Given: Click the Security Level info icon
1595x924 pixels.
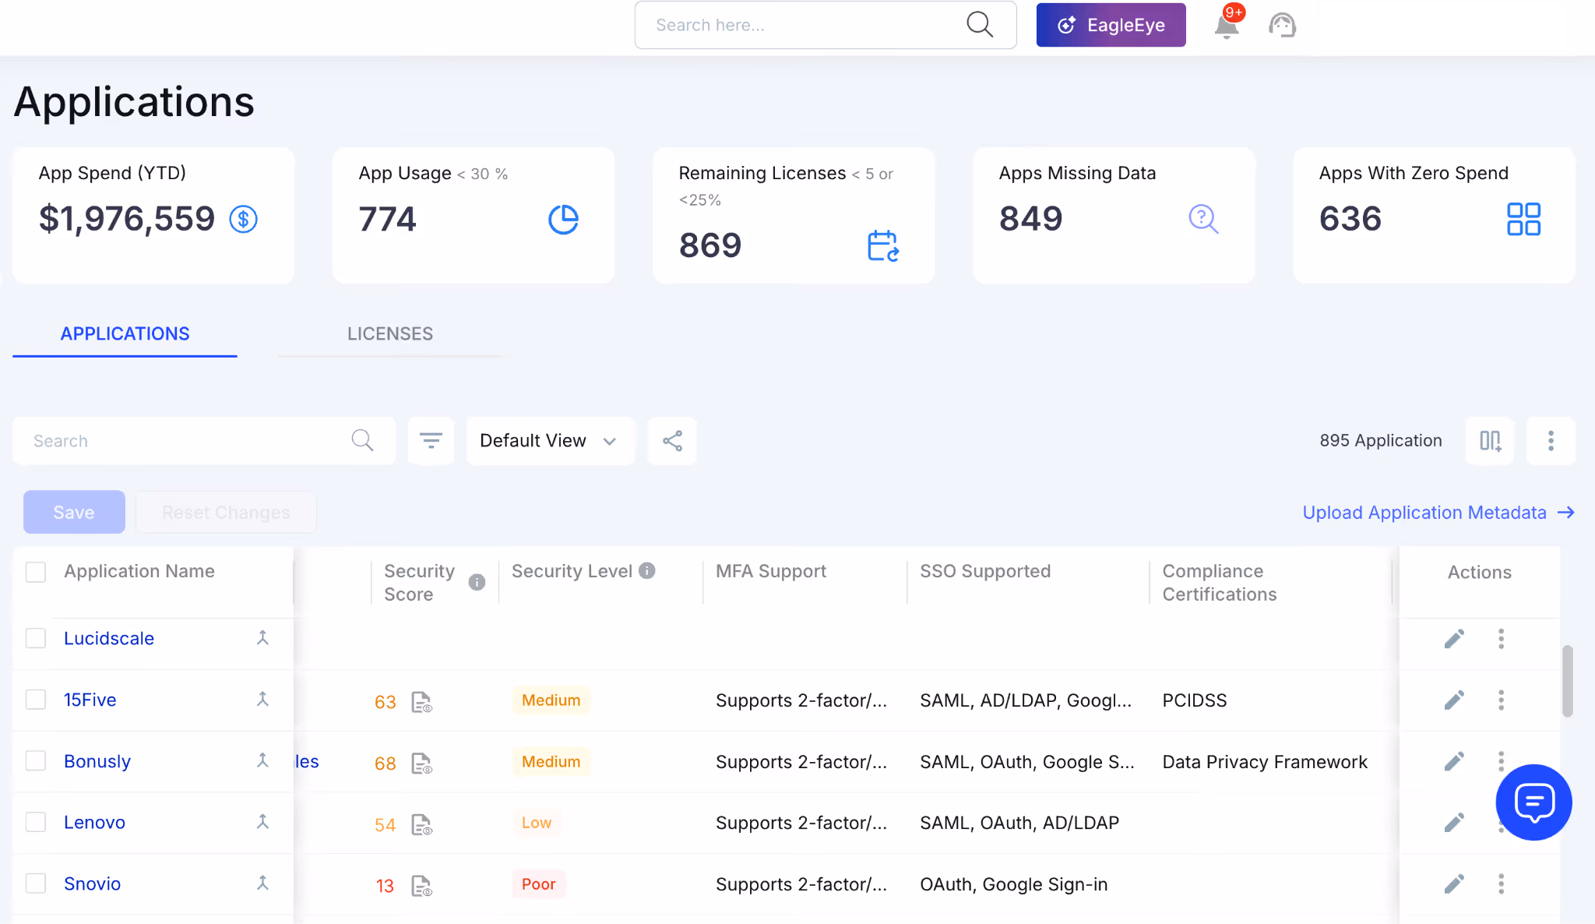Looking at the screenshot, I should pos(647,571).
